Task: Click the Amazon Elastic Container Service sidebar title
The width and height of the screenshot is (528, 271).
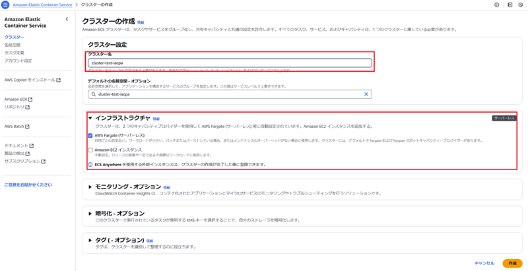Action: coord(25,22)
